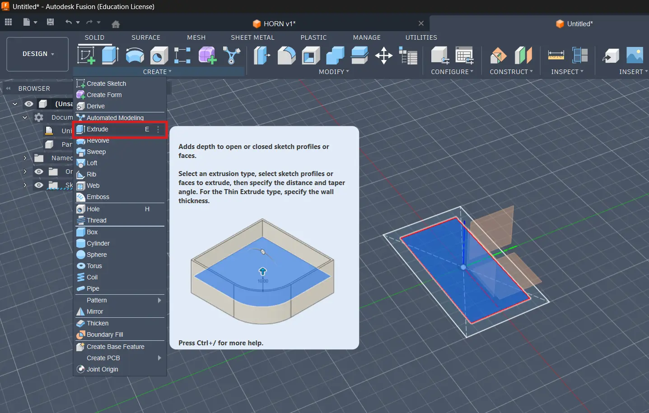
Task: Collapse the Document Settings tree node
Action: pos(25,117)
